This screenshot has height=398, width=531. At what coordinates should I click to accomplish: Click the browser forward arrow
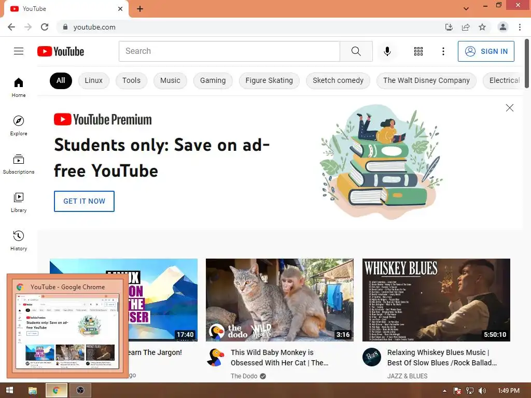28,27
